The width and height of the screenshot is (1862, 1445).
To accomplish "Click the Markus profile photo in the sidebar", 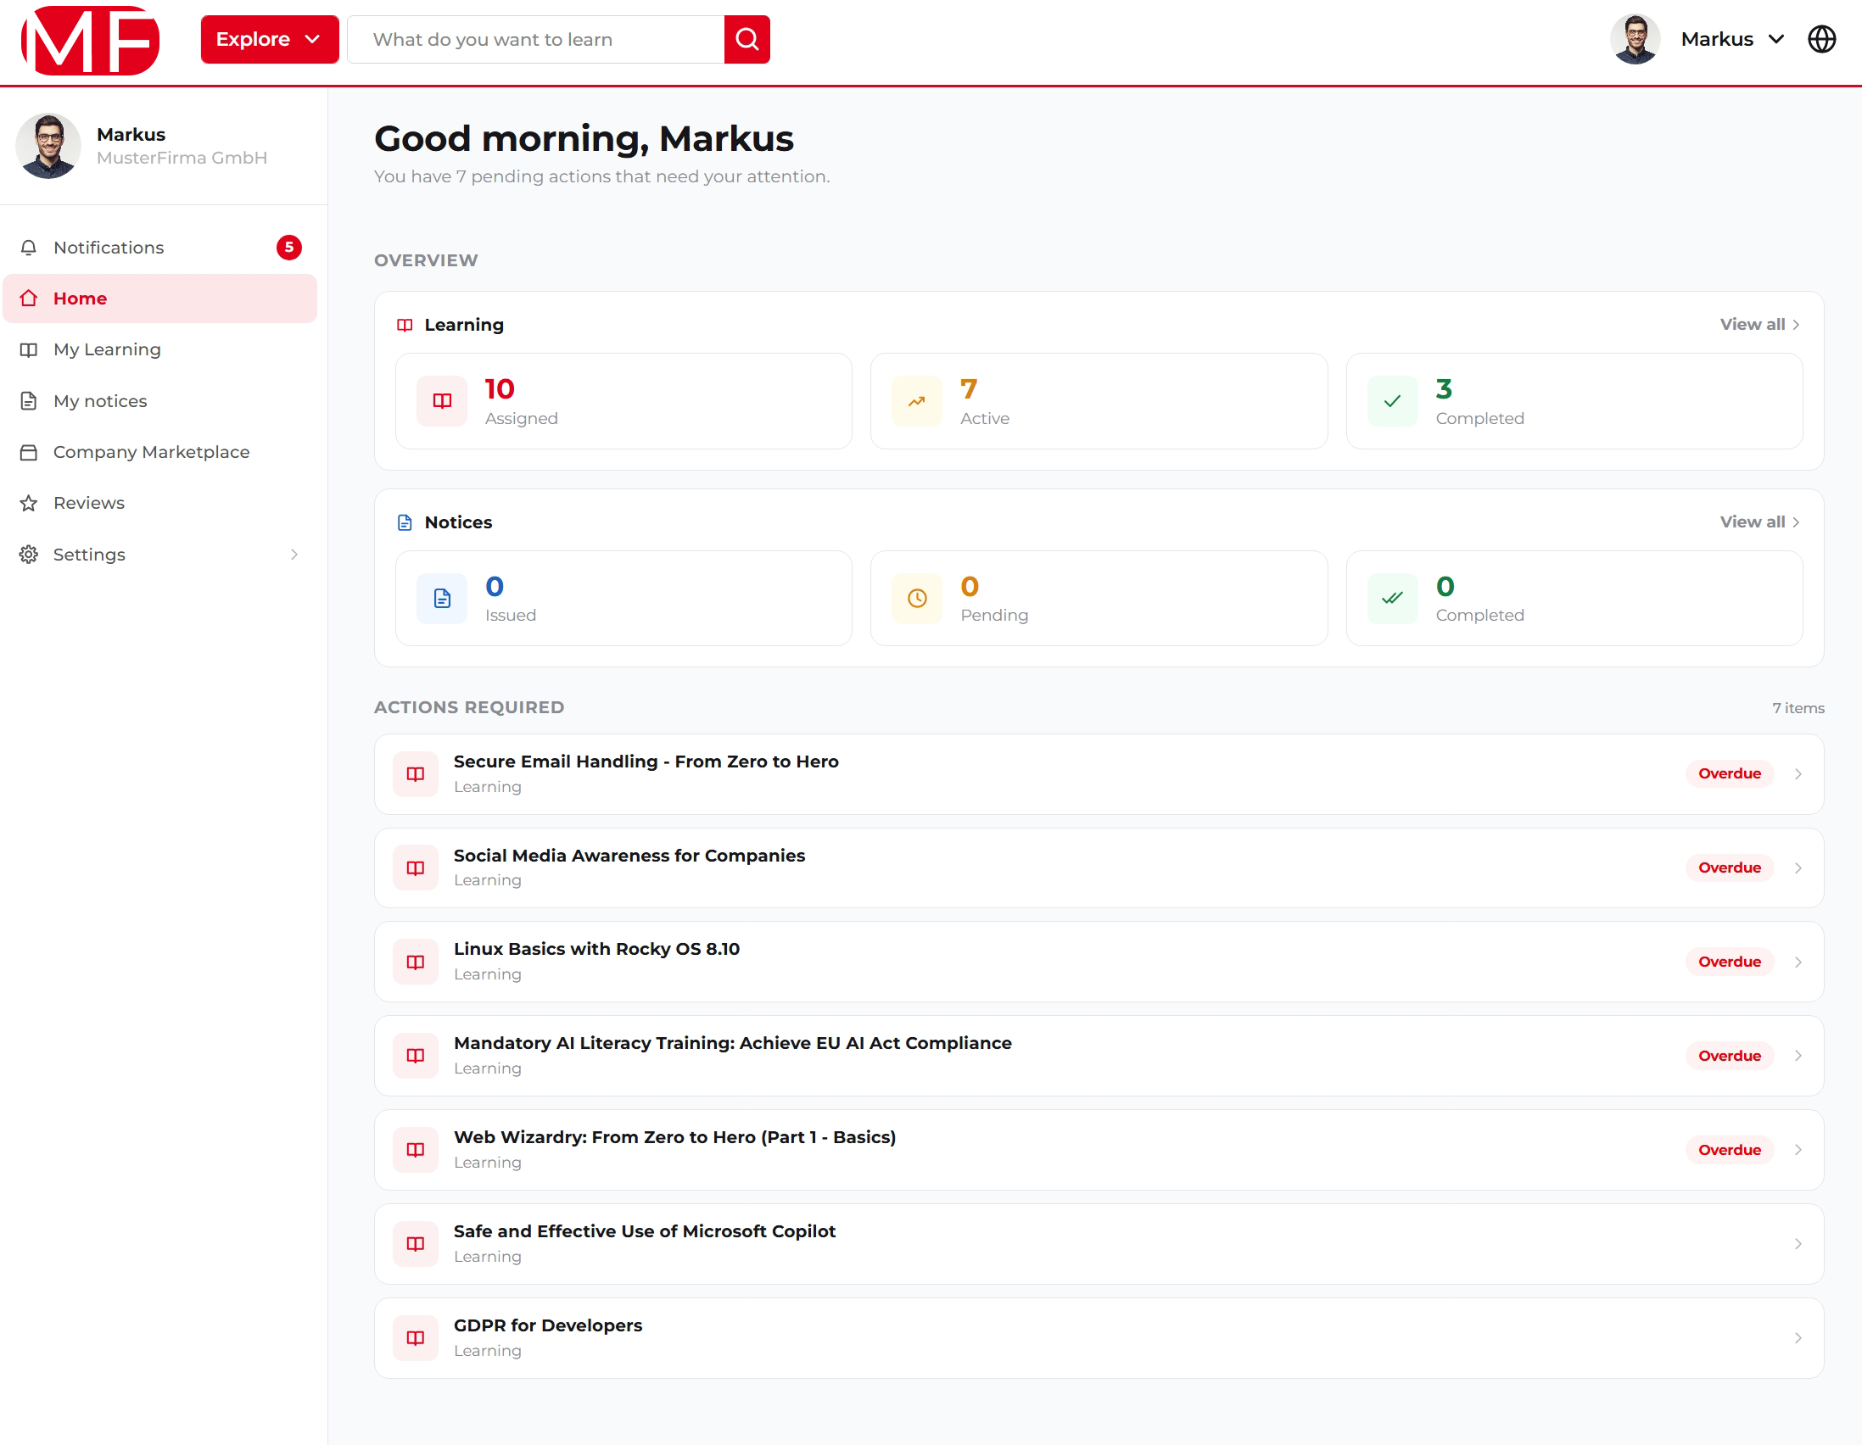I will coord(48,146).
